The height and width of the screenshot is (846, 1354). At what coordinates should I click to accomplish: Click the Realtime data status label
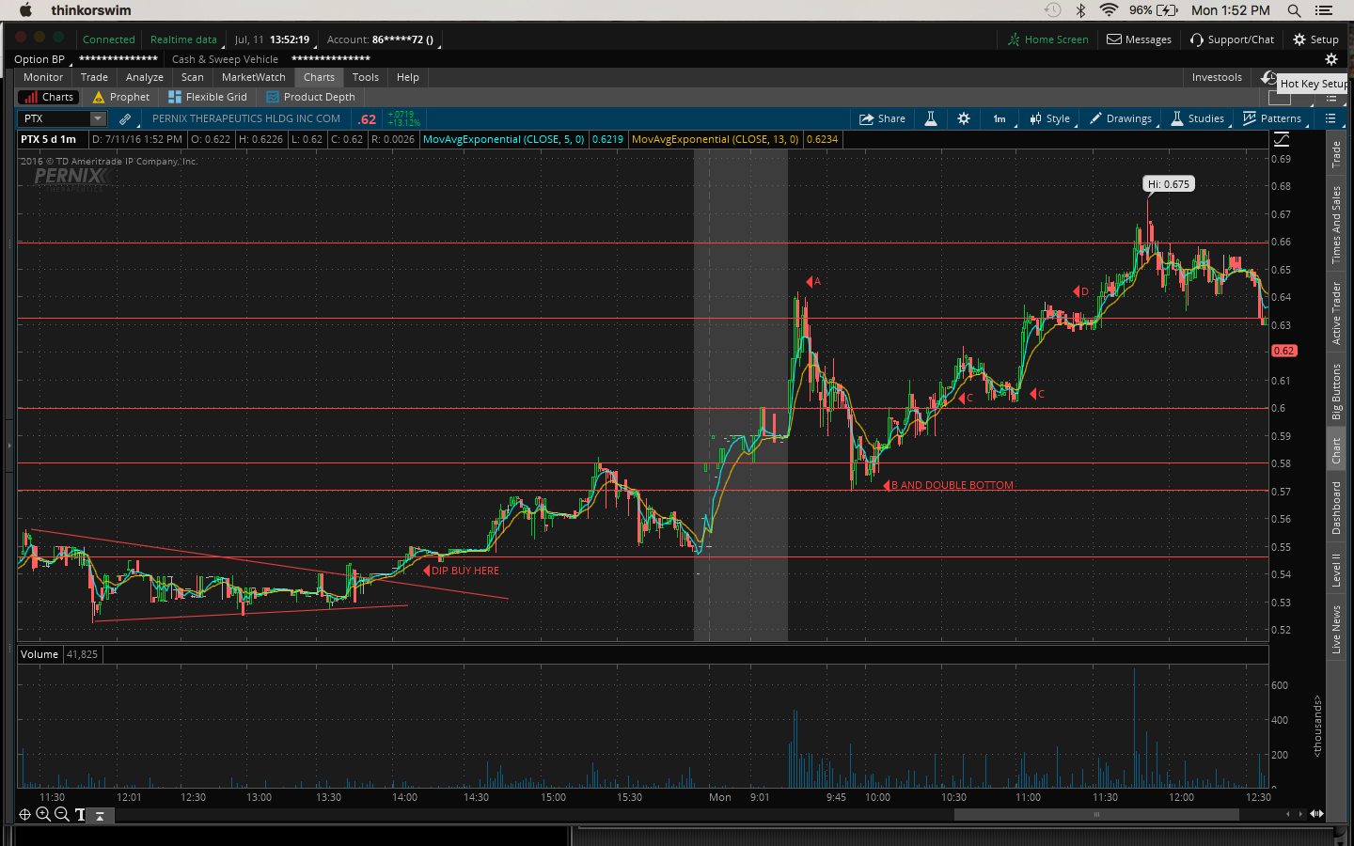[183, 39]
